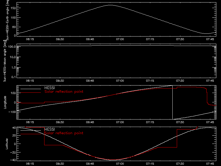Click '06:30' under the Moon angle plot
The image size is (221, 166).
click(60, 81)
